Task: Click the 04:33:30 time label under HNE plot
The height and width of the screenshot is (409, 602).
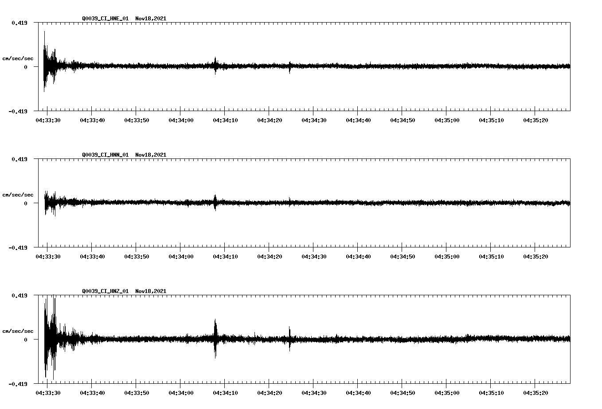Action: tap(48, 120)
